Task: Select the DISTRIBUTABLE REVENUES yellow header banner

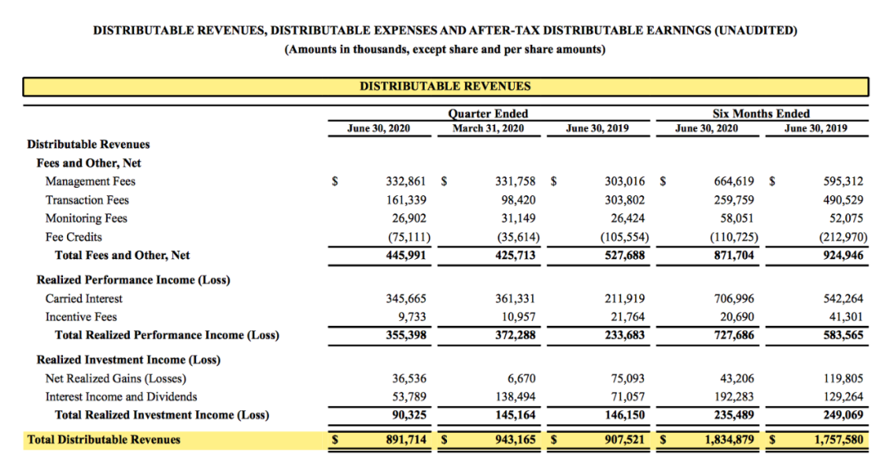Action: (445, 87)
